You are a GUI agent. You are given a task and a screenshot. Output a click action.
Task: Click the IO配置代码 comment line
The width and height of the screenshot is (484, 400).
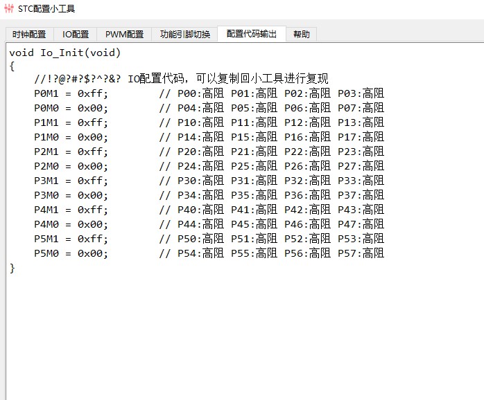click(181, 79)
